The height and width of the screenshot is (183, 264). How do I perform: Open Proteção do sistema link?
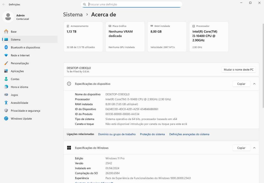152,134
